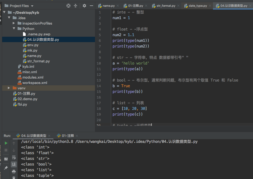Toggle scroll to end in console
This screenshot has width=253, height=179.
pyautogui.click(x=14, y=164)
